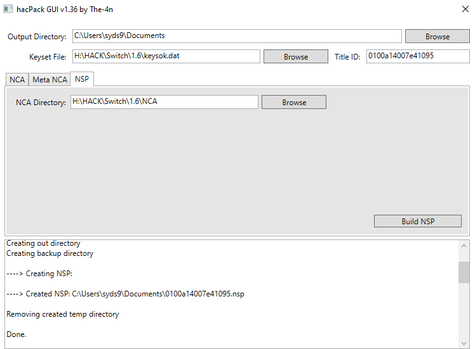Click the 'Done.' log line
The image size is (475, 349).
point(17,334)
